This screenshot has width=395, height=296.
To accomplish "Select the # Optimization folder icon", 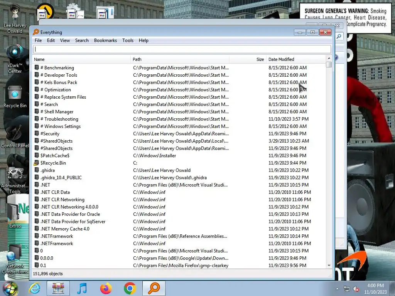I will pyautogui.click(x=37, y=89).
